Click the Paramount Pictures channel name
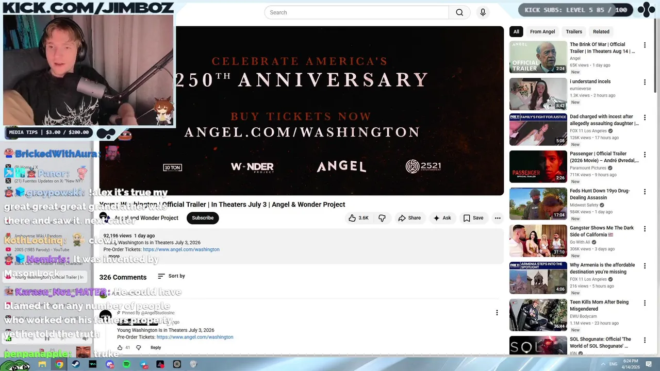This screenshot has width=660, height=371. 588,168
